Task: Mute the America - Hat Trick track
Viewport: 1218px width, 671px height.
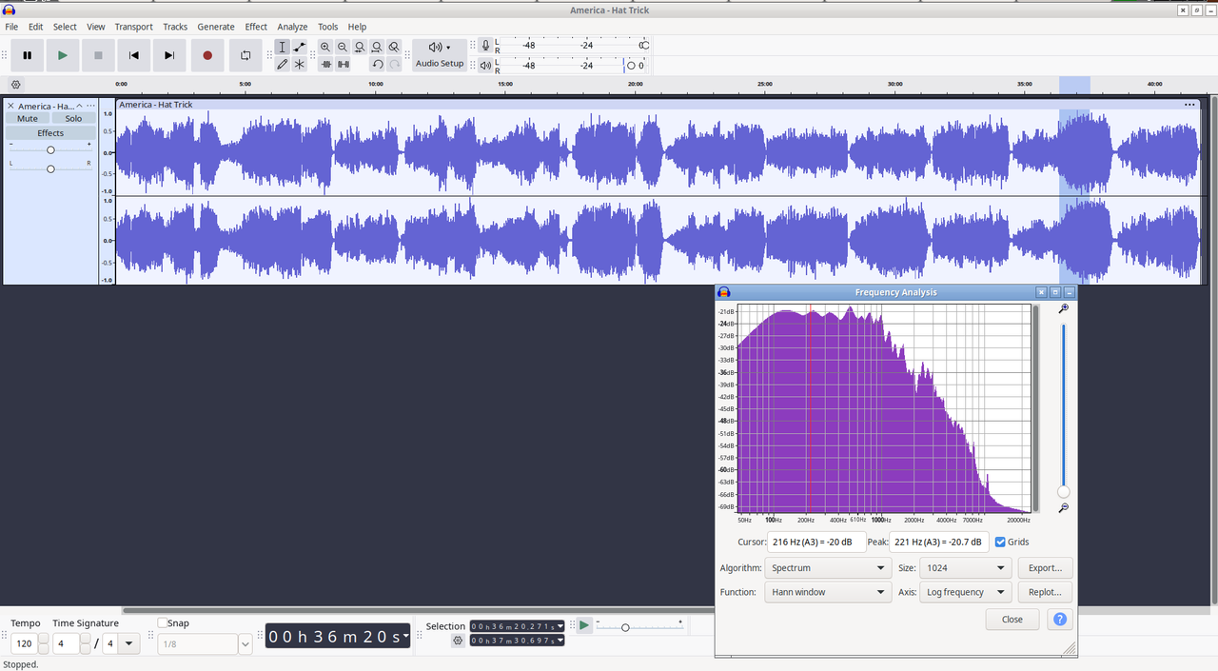Action: (x=28, y=119)
